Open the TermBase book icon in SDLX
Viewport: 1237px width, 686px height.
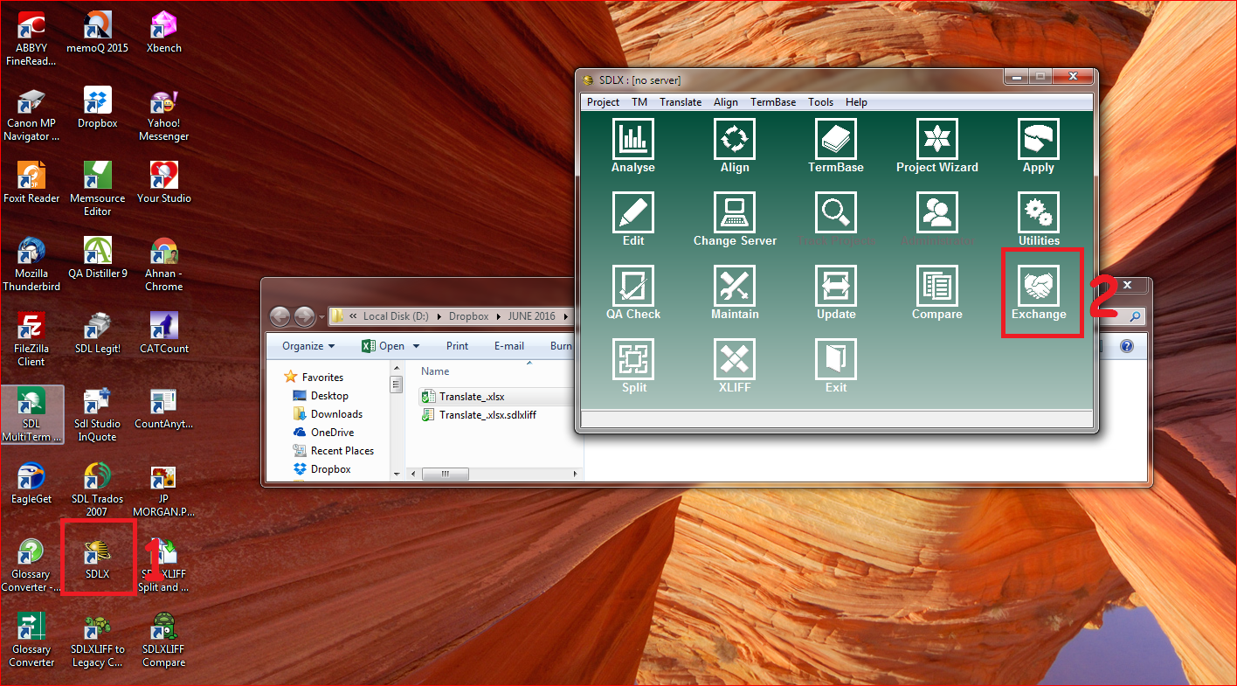point(836,146)
